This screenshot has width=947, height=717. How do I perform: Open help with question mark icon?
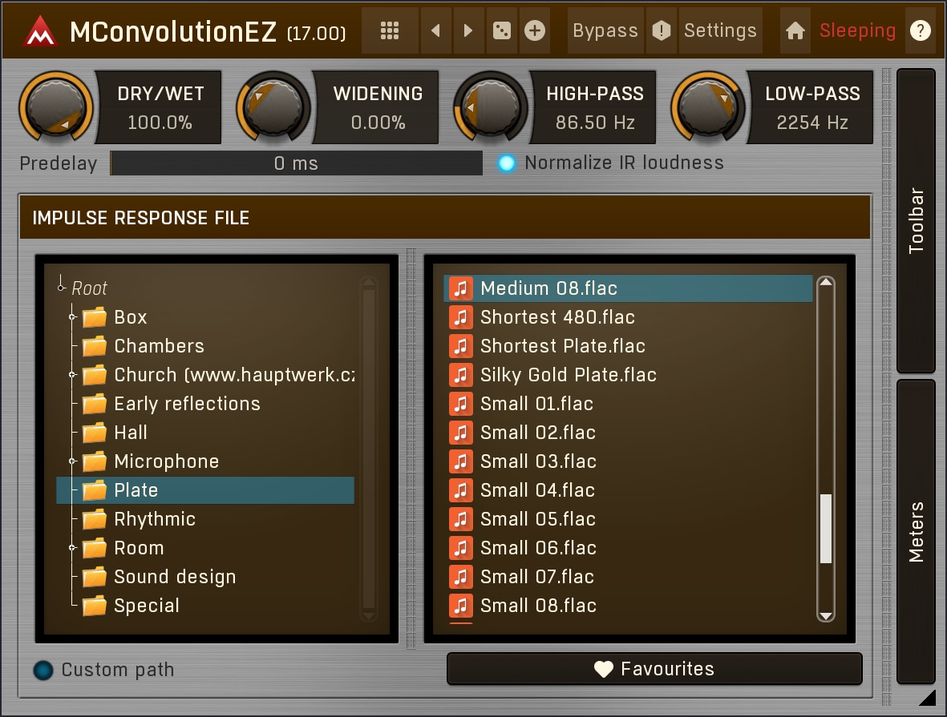(921, 31)
